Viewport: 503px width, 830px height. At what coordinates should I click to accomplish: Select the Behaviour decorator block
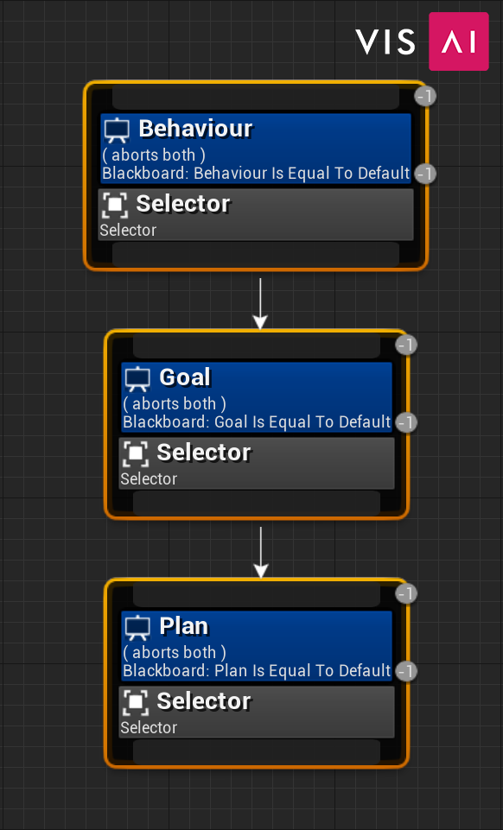(256, 149)
